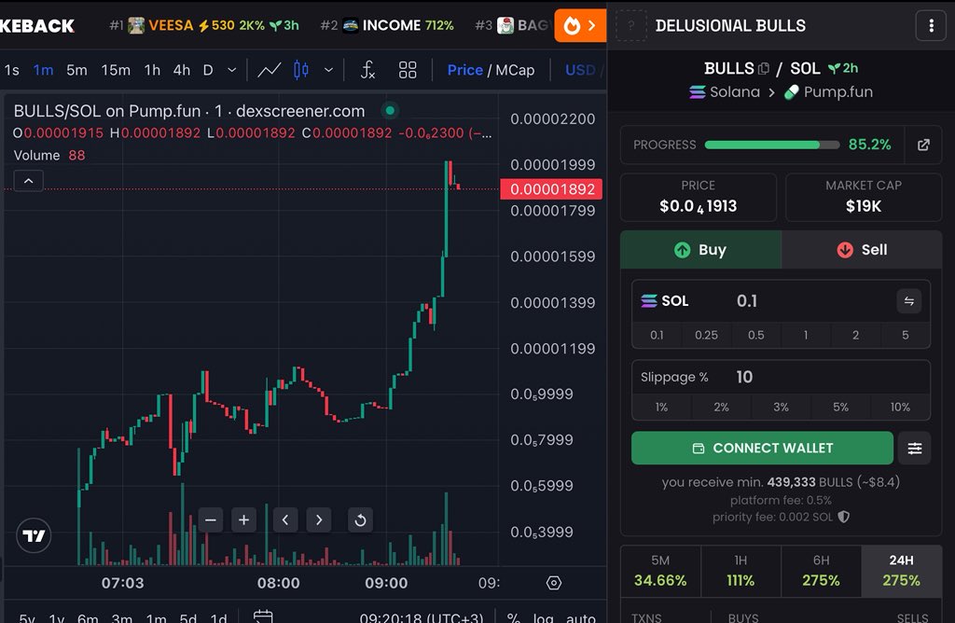Screen dimensions: 955x623
Task: Select the 5m timeframe
Action: coord(76,70)
